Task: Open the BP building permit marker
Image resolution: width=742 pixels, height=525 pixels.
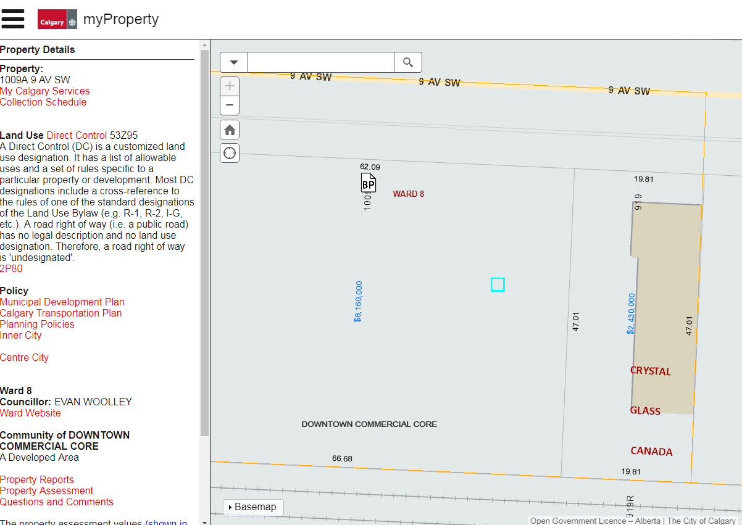Action: (x=369, y=183)
